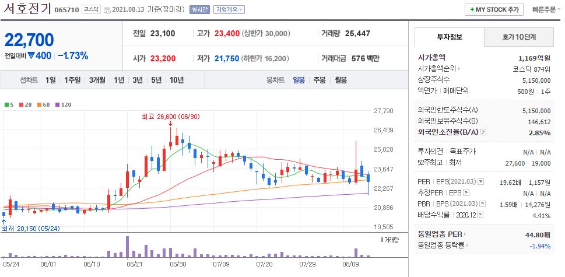Click the 27,790 price axis label
This screenshot has height=277, width=565.
(384, 111)
